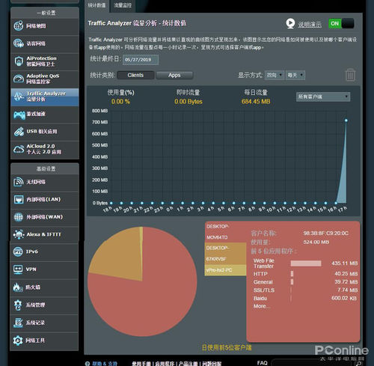
Task: Click the trash can delete-data icon
Action: click(350, 75)
